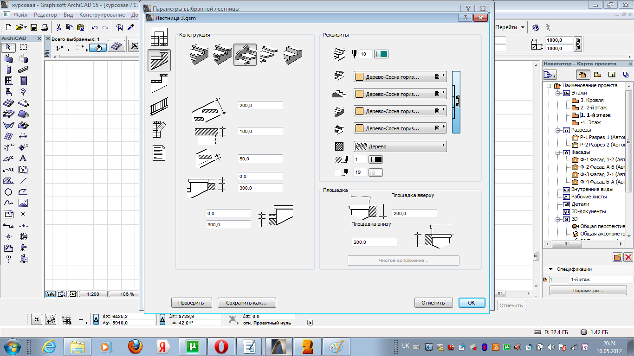Pick the black fill pen swatch for pen 1

(x=375, y=159)
